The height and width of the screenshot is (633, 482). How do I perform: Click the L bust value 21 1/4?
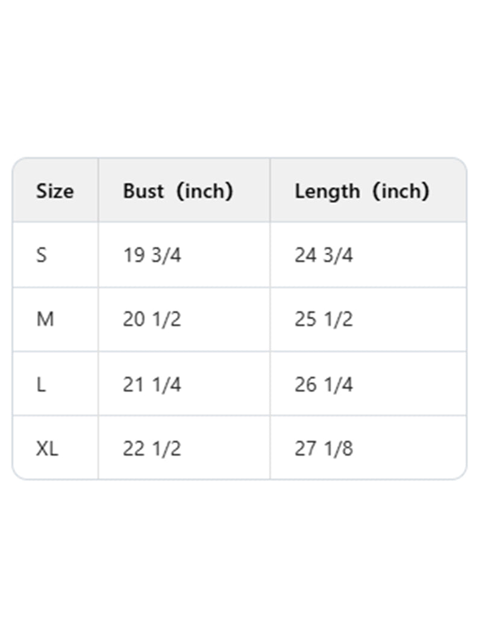click(x=152, y=384)
